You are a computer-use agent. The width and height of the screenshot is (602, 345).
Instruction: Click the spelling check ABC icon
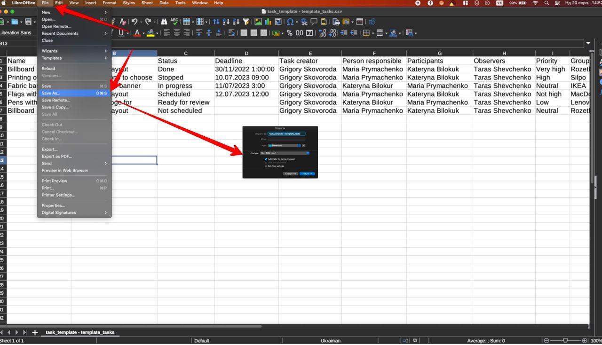point(174,22)
